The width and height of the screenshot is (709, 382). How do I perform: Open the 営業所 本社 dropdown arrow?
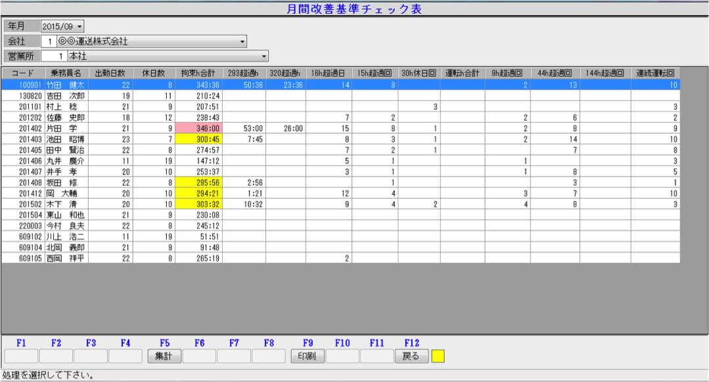coord(264,56)
